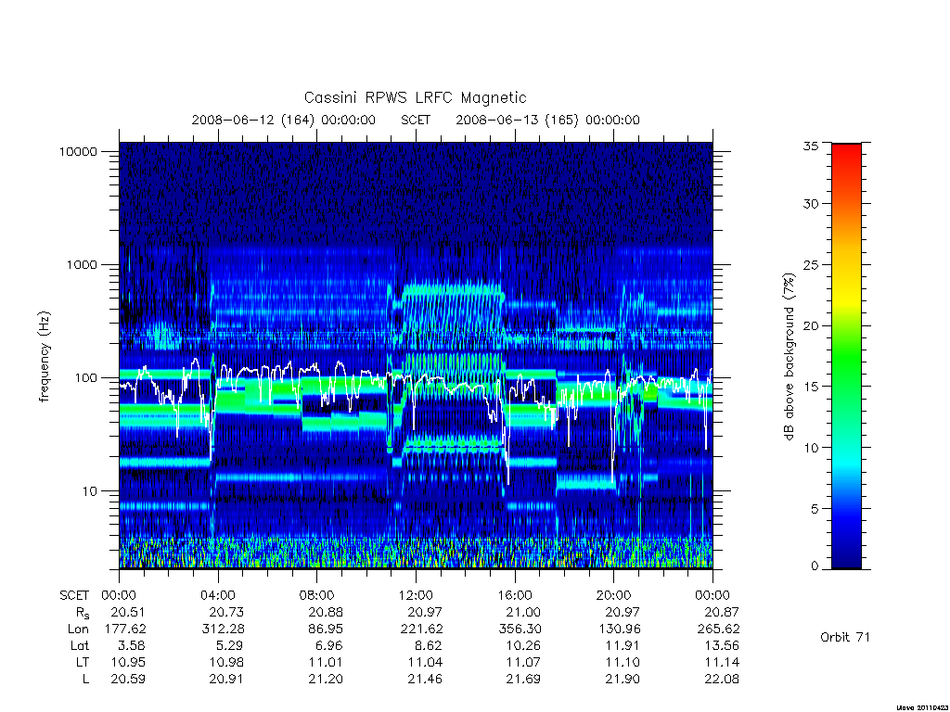Click the 20 value on color bar
Viewport: 950px width, 712px height.
point(811,325)
